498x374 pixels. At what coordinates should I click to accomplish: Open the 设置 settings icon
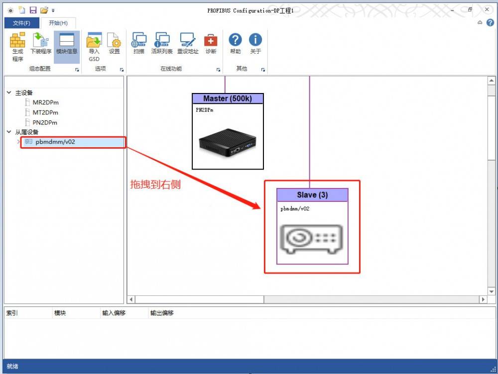(x=115, y=43)
